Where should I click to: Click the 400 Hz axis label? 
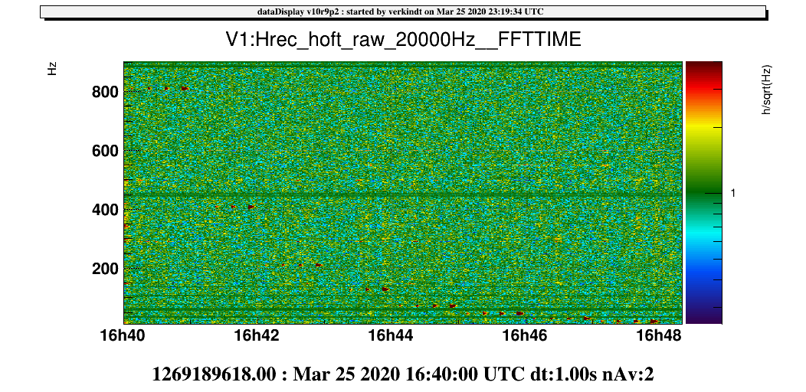[106, 210]
